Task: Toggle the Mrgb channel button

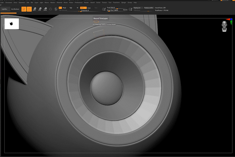Action: click(x=64, y=8)
